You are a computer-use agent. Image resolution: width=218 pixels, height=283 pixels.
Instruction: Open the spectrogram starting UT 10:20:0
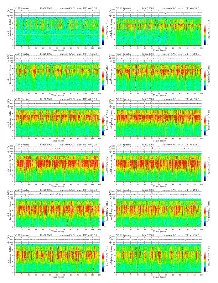(x=57, y=213)
